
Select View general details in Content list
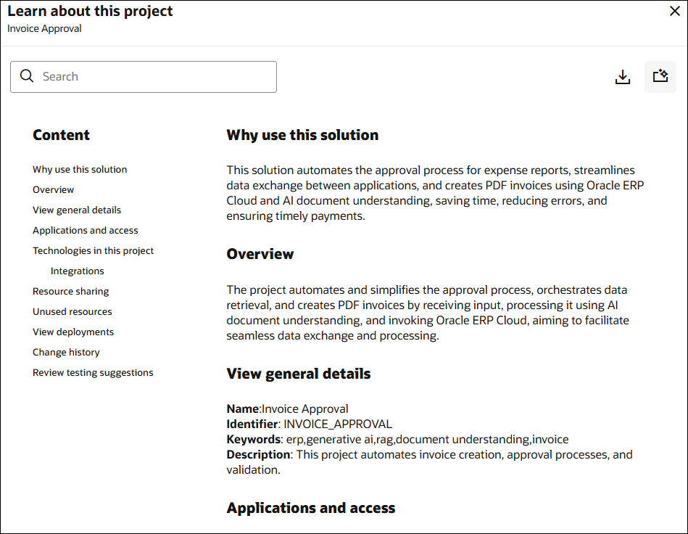76,210
